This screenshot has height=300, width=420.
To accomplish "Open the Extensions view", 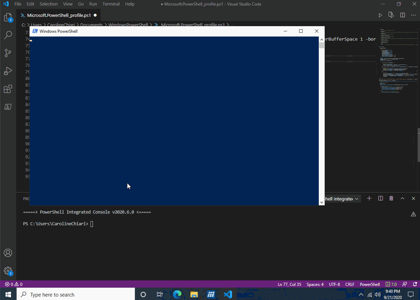I will click(8, 89).
